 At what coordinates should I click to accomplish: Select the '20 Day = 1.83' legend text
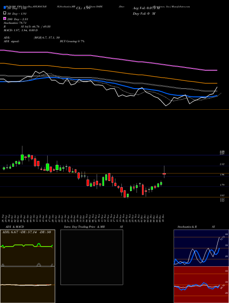[x=16, y=8]
